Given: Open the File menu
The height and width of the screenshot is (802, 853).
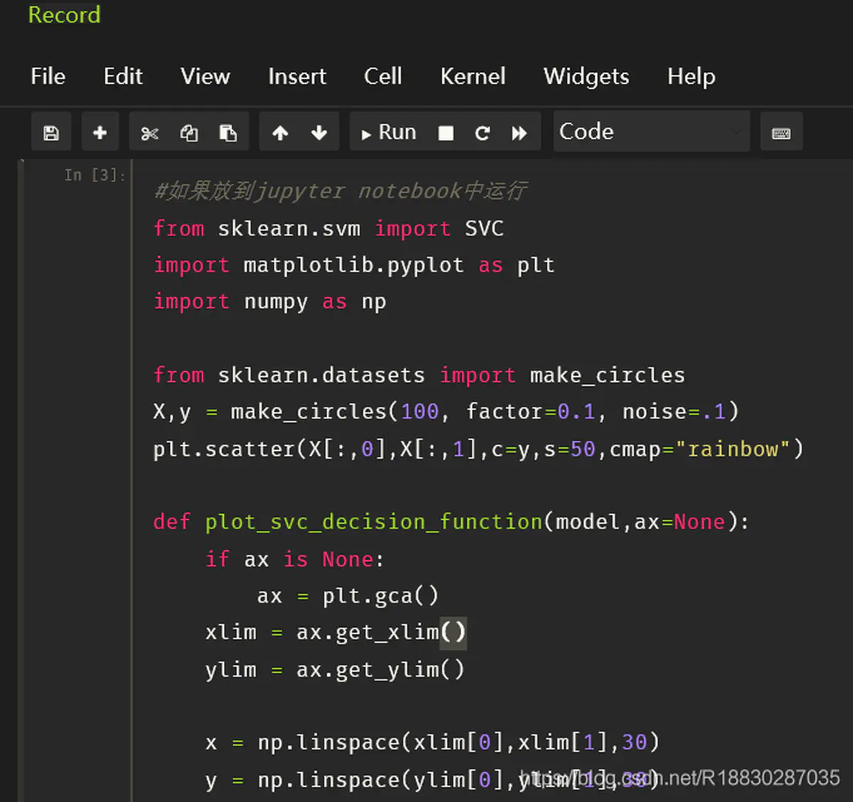Looking at the screenshot, I should (48, 76).
